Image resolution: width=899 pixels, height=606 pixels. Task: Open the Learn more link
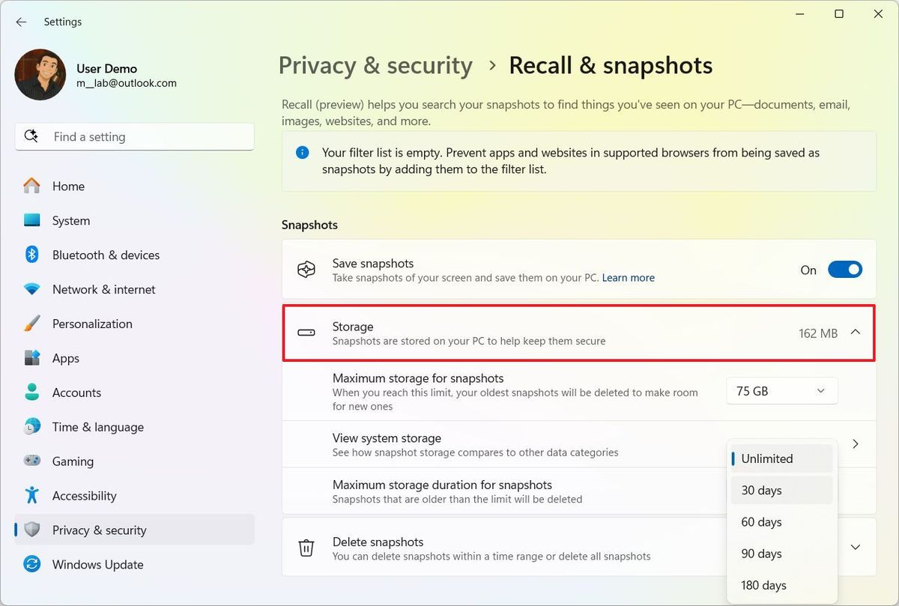point(628,277)
